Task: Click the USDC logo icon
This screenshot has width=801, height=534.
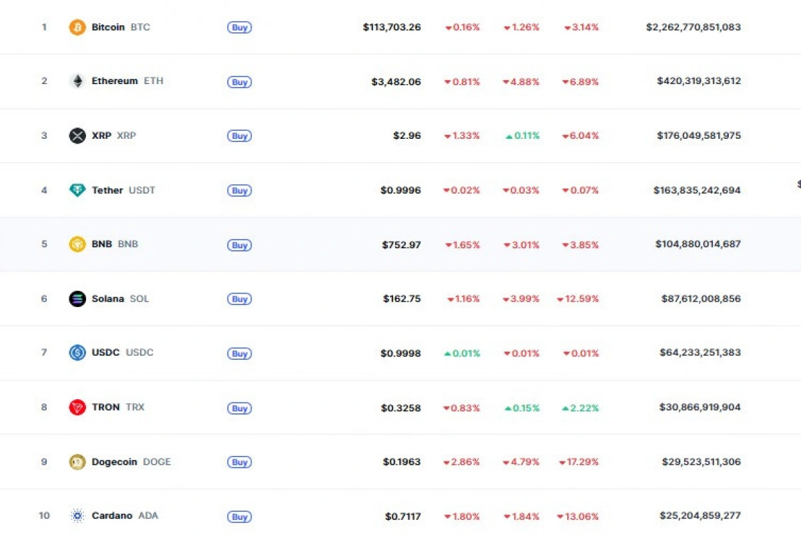Action: [x=77, y=352]
